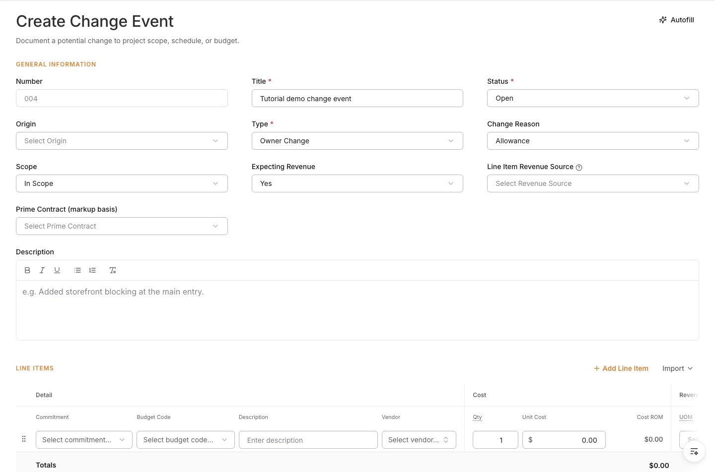The width and height of the screenshot is (715, 472).
Task: Click the Autofill sparkle button
Action: click(676, 20)
